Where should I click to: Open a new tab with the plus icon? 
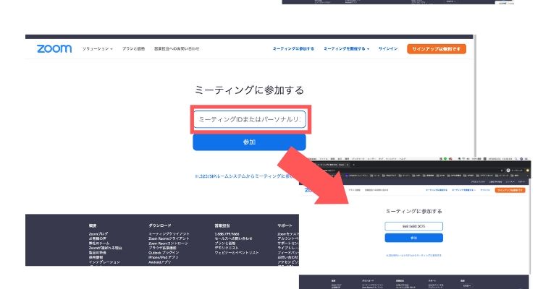[x=353, y=165]
